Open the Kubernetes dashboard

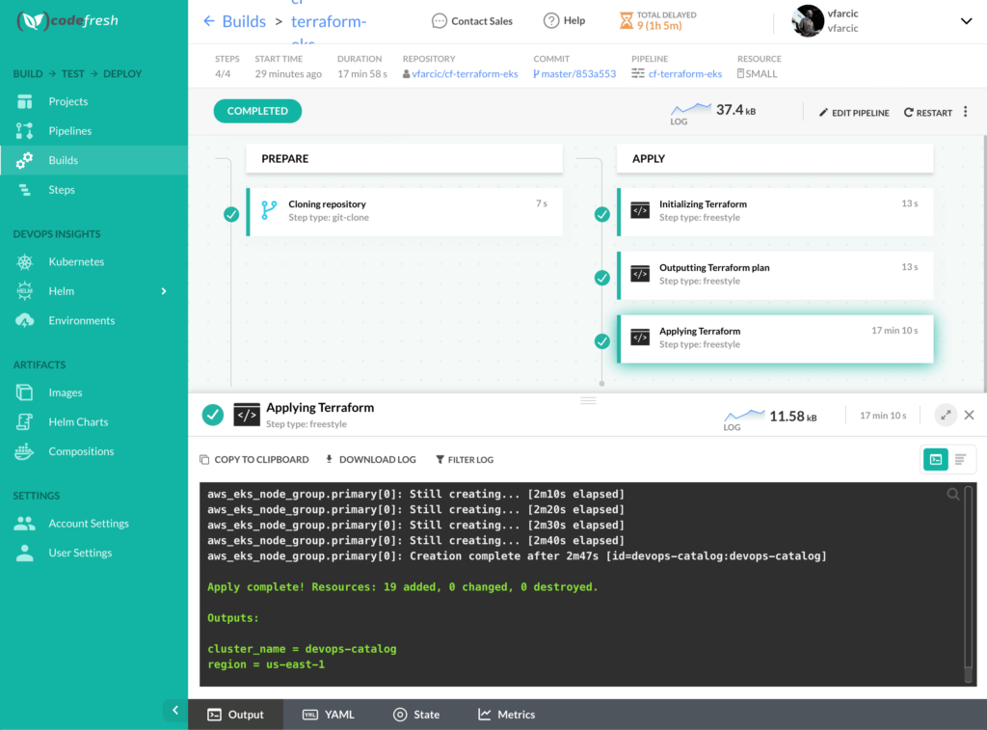[76, 261]
